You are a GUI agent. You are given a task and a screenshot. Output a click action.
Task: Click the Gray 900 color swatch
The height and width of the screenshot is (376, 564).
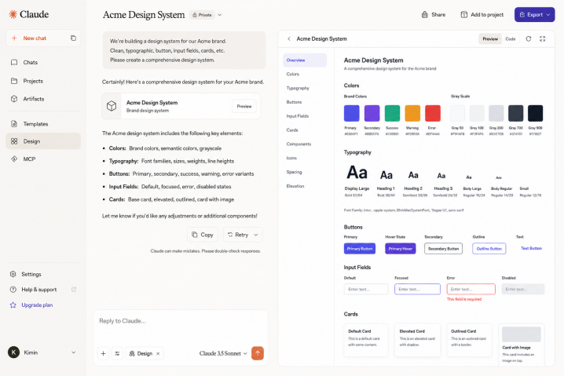coord(535,113)
